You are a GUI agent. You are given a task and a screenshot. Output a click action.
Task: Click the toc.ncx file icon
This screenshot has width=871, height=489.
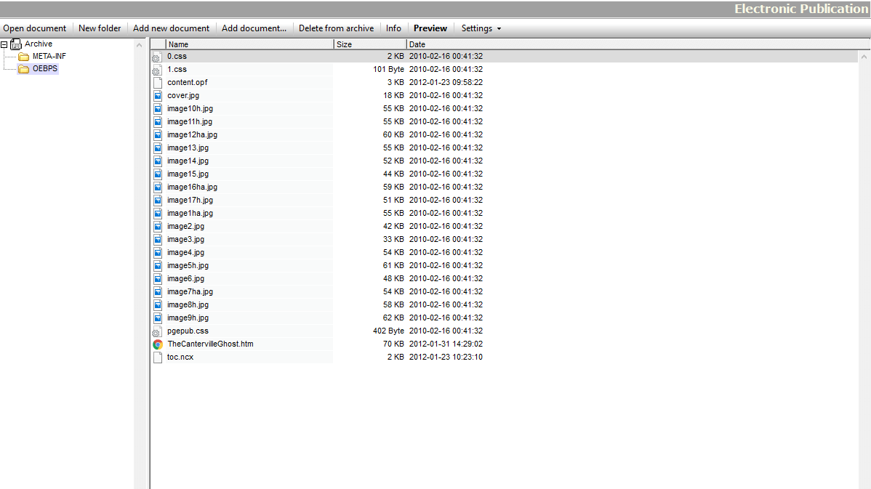pos(158,357)
